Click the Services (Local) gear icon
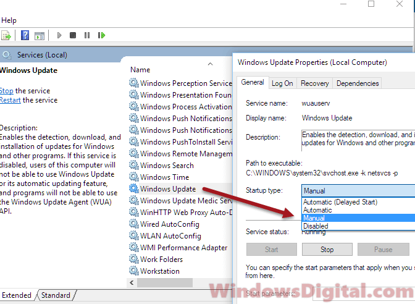The width and height of the screenshot is (415, 304). coord(7,55)
